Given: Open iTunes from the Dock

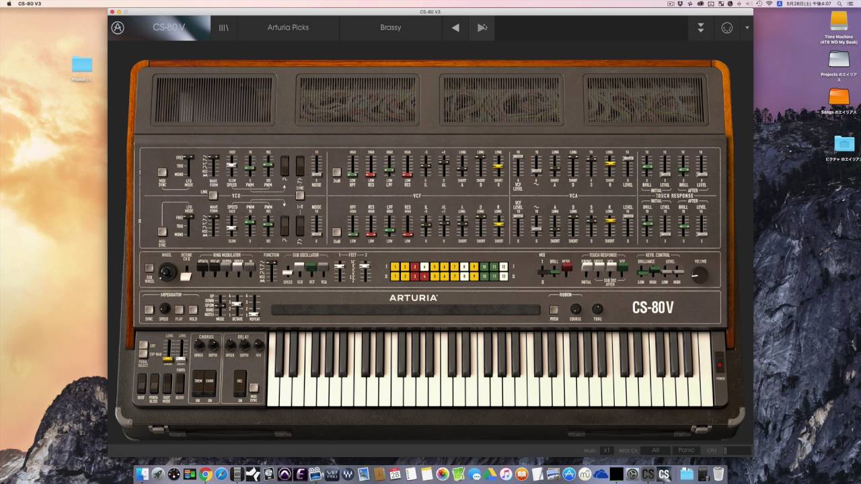Looking at the screenshot, I should click(506, 474).
